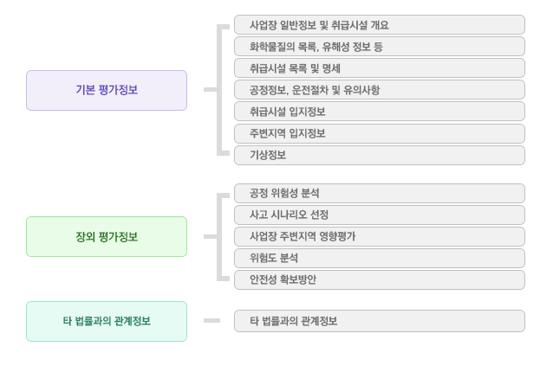Select 화학물질의 목록, 유해성 정보 등 item
The width and height of the screenshot is (553, 372).
click(380, 47)
